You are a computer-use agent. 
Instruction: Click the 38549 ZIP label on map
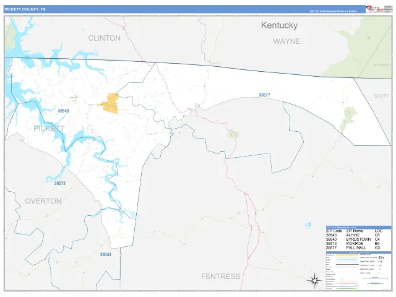[x=63, y=111]
